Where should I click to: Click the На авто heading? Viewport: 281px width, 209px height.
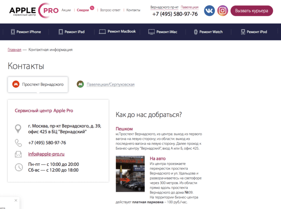[158, 159]
